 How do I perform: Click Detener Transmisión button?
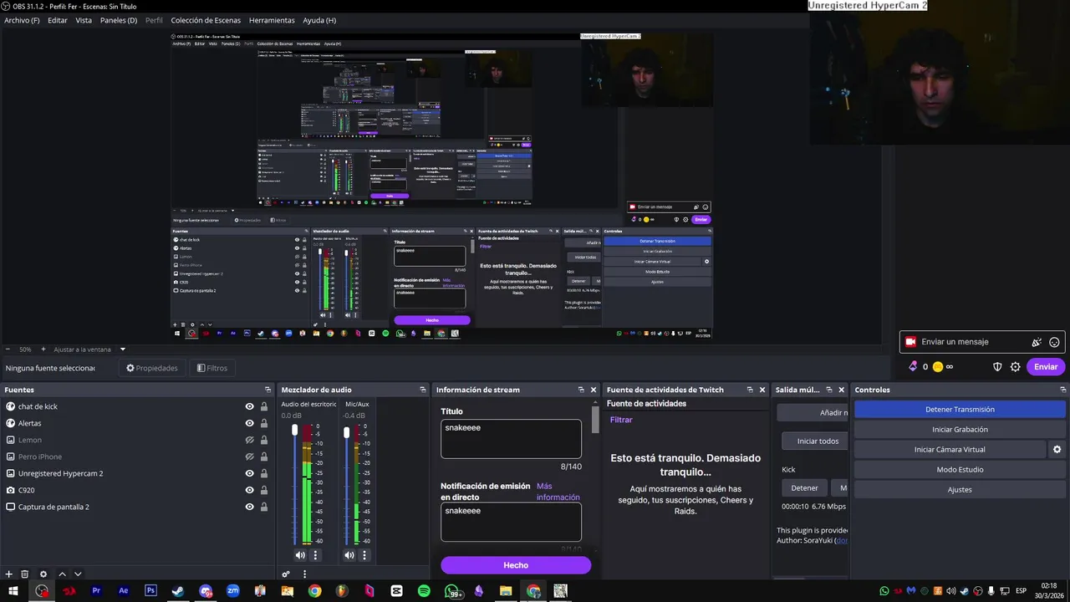click(x=960, y=410)
